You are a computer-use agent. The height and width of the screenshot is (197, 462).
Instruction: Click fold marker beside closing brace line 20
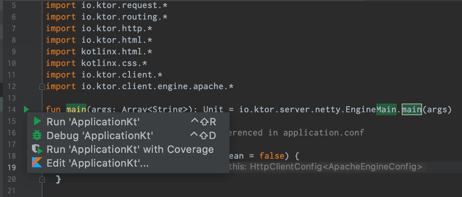click(x=42, y=179)
